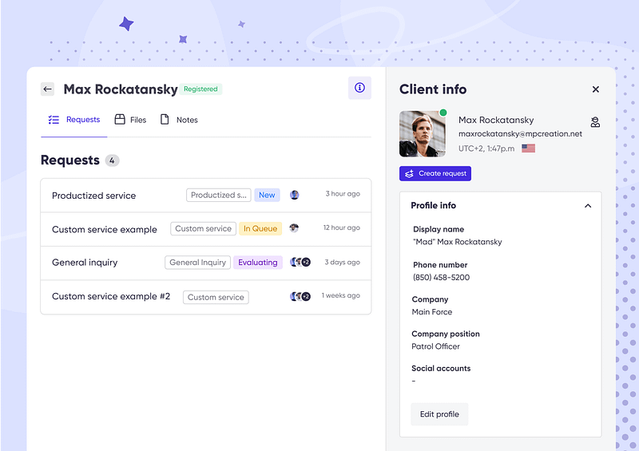Screen dimensions: 639x451
Task: Click the requests count badge 4
Action: (x=112, y=160)
